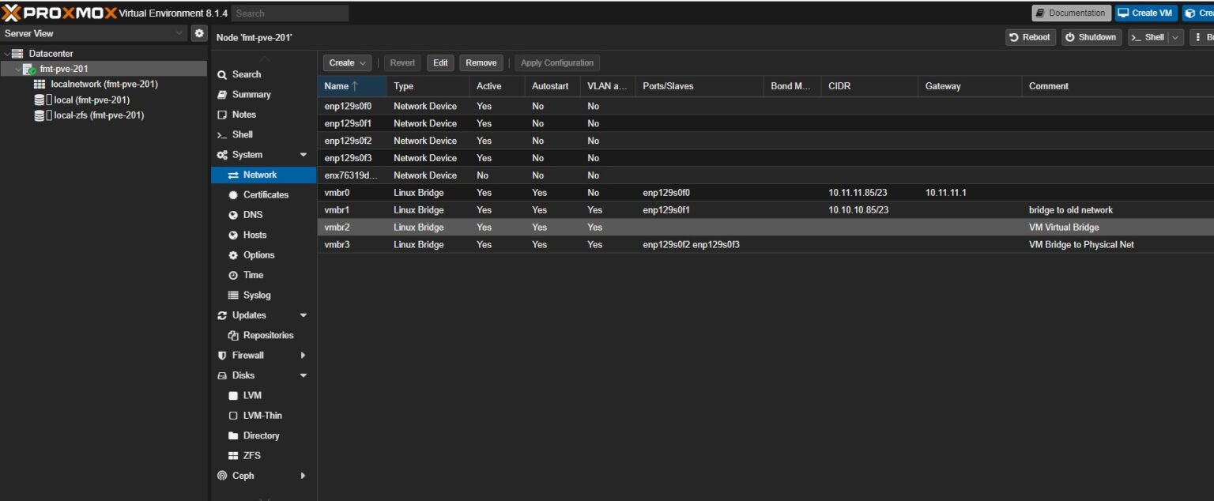Select the ZFS icon under Disks
This screenshot has height=501, width=1214.
[x=233, y=455]
